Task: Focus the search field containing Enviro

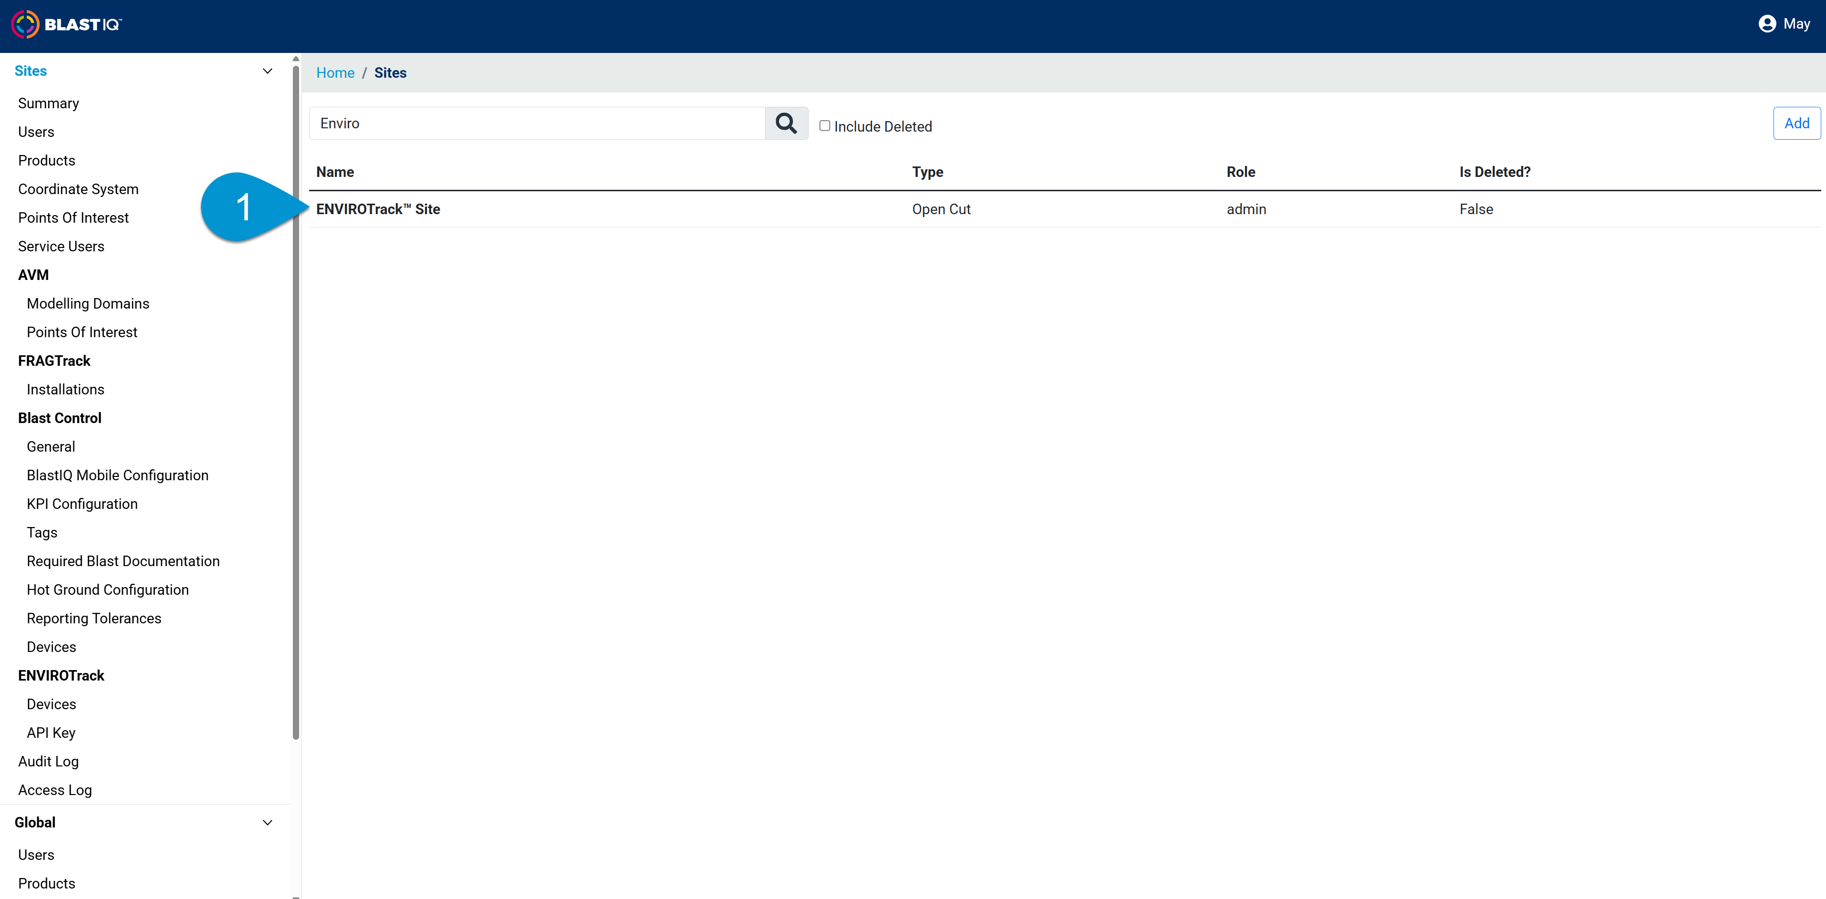Action: point(537,124)
